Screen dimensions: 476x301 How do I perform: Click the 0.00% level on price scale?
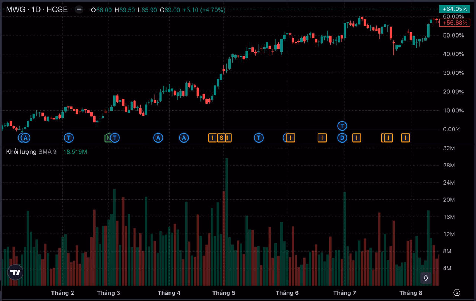(452, 129)
